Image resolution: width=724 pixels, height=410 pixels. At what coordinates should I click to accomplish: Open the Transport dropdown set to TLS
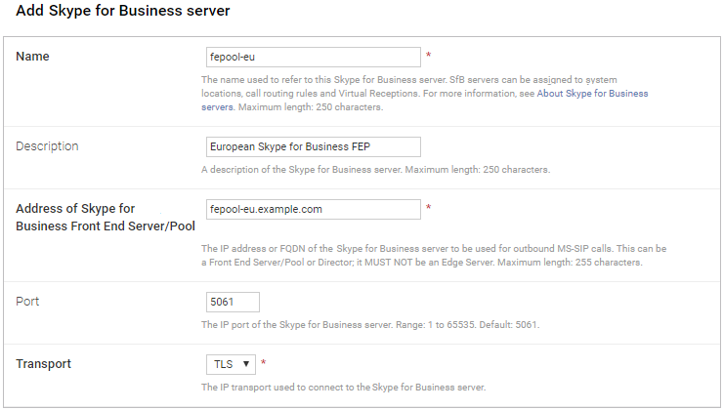click(x=230, y=364)
